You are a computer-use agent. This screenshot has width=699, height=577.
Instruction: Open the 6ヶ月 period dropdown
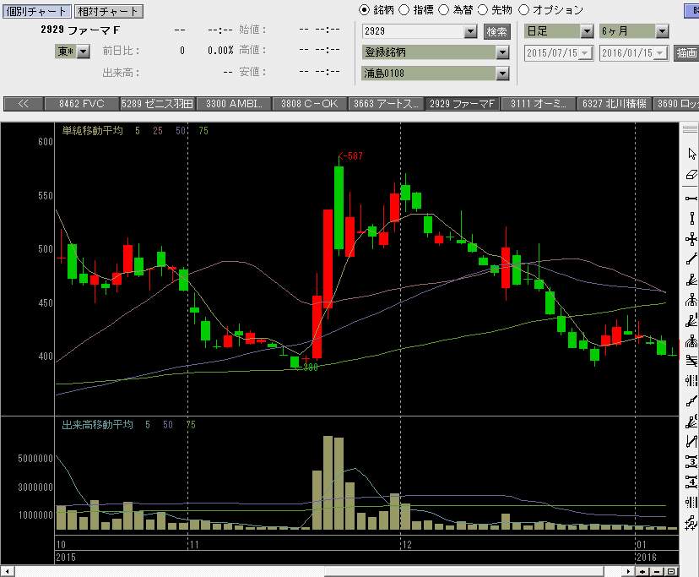click(662, 31)
